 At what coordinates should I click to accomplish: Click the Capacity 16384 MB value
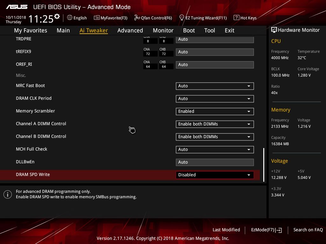280,144
